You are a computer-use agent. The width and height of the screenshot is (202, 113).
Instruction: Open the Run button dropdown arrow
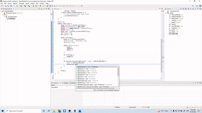23,6
